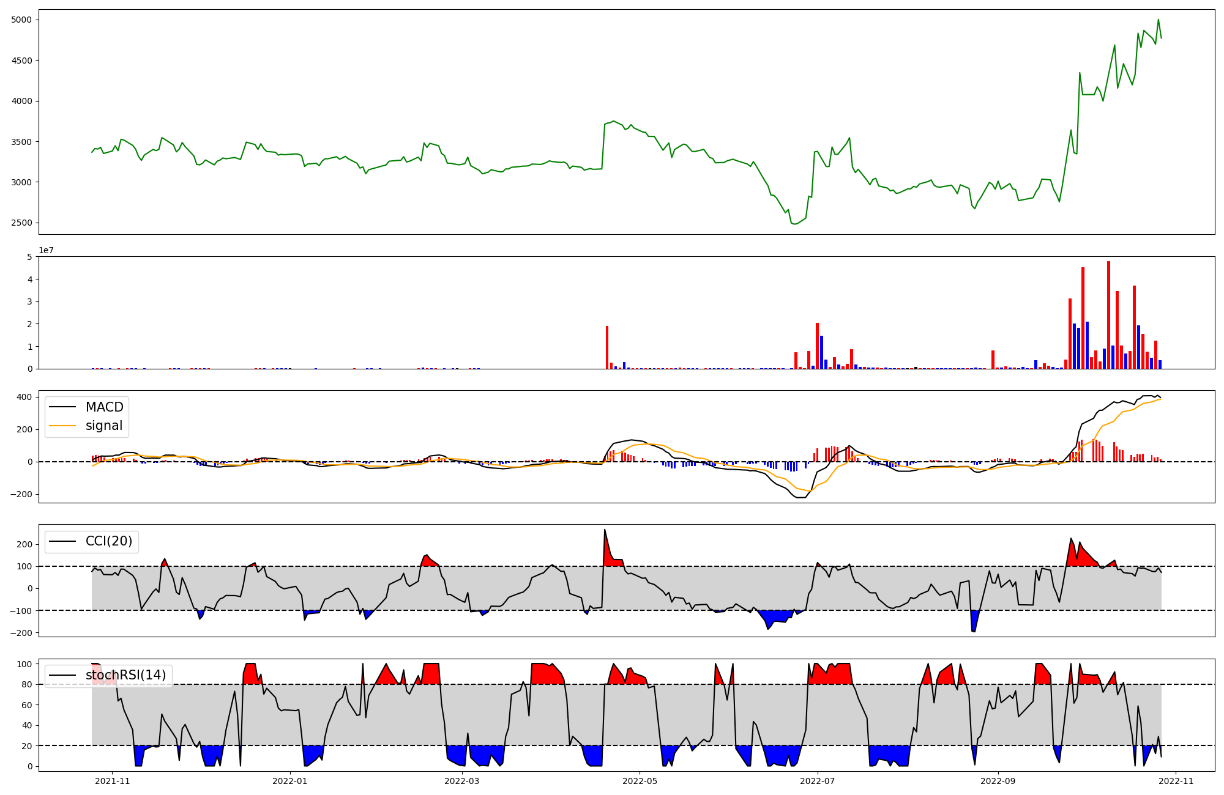1224x795 pixels.
Task: Click the red volume bar in late April 2022
Action: [x=607, y=347]
